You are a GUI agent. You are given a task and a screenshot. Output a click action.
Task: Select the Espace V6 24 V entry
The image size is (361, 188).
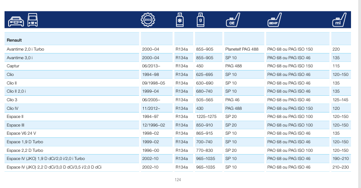tap(21, 134)
